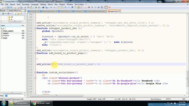
Task: Select brand file in Explorer list
Action: coord(5,38)
